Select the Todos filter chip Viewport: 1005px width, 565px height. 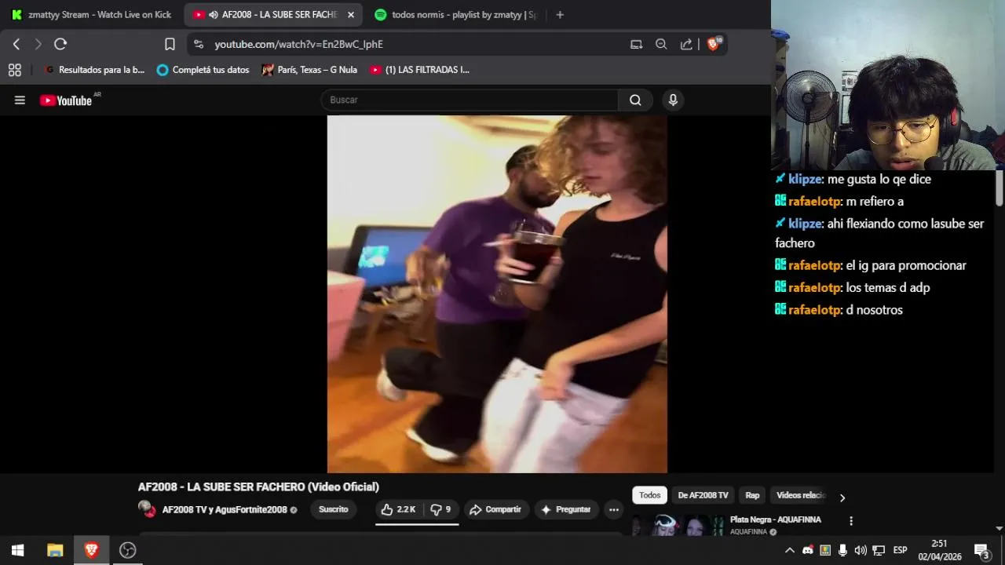649,495
